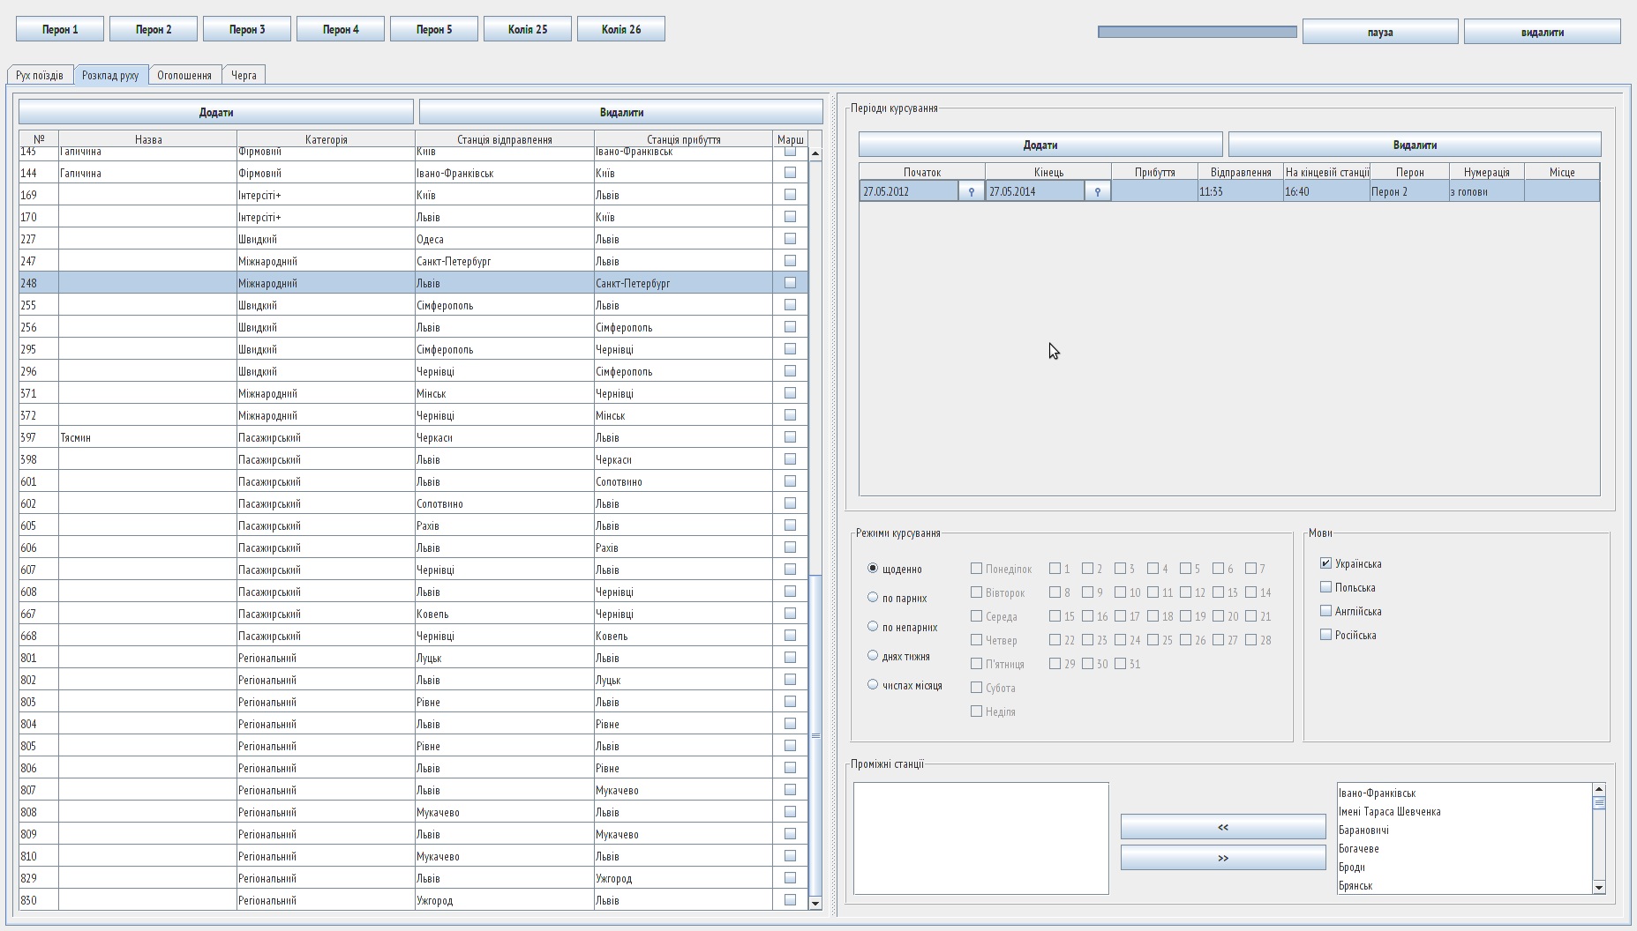The width and height of the screenshot is (1637, 931).
Task: Enable the Російська language checkbox
Action: 1325,634
